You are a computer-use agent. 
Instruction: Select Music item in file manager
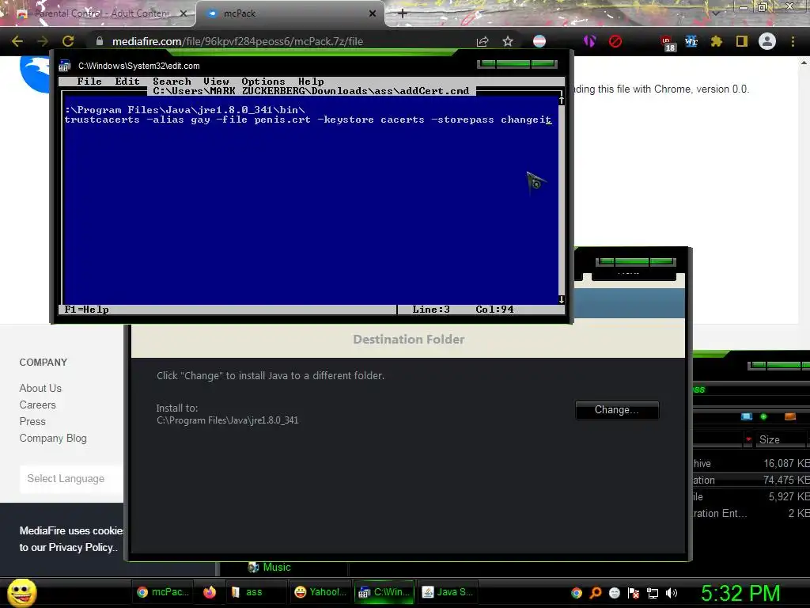pos(269,567)
